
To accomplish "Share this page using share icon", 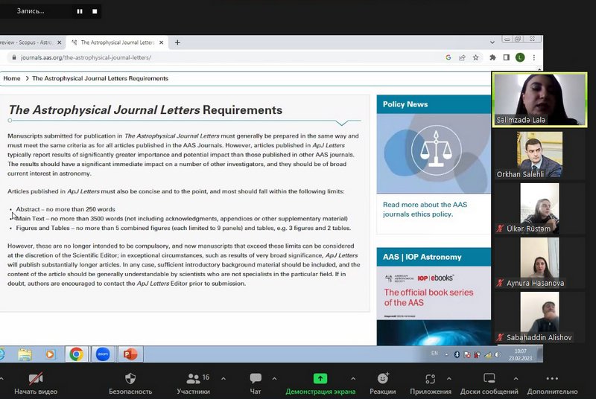I will coord(462,58).
